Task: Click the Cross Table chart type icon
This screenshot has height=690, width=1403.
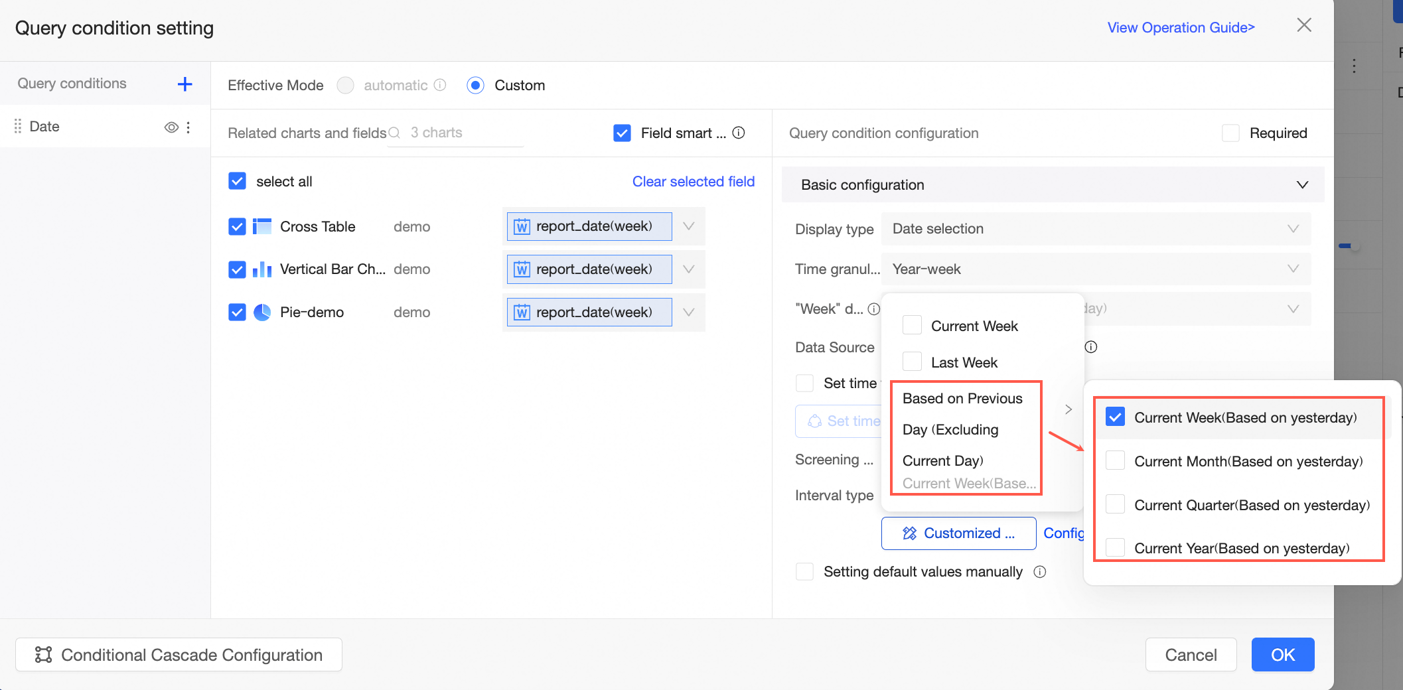Action: pos(262,227)
